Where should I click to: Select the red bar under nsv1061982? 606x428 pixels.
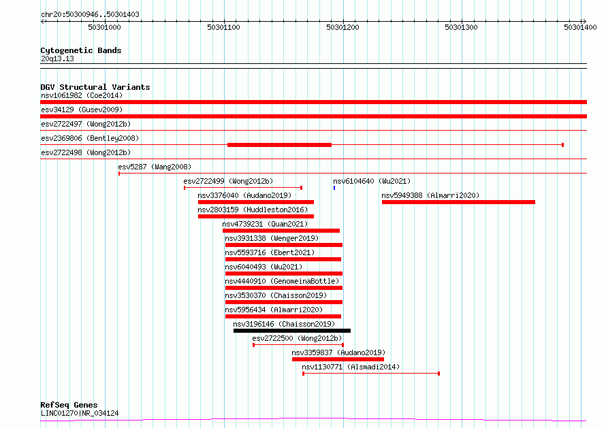tap(313, 102)
